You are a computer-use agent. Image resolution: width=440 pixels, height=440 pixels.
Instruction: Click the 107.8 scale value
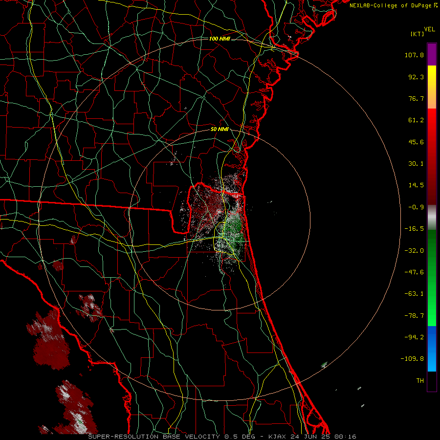(414, 55)
